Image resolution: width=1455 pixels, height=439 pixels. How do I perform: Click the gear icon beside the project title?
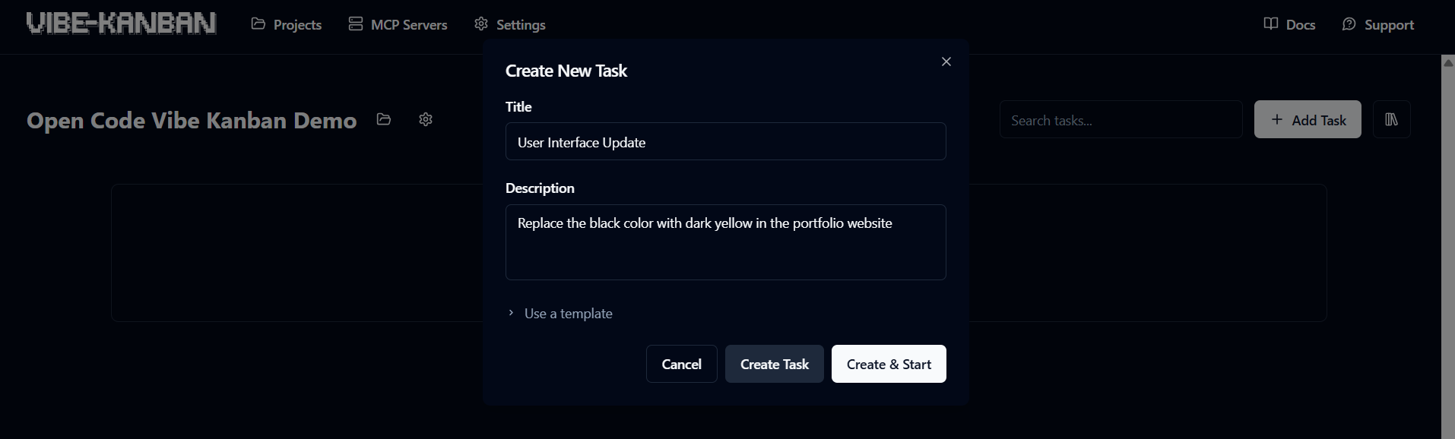(426, 119)
